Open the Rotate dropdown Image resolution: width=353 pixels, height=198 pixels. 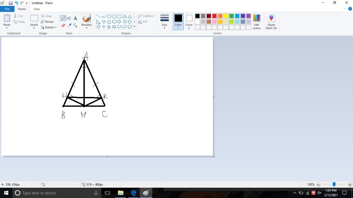click(x=48, y=27)
